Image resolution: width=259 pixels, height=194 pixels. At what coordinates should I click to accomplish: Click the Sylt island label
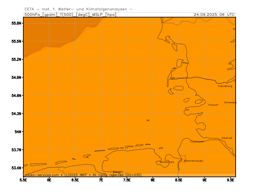pyautogui.click(x=172, y=78)
